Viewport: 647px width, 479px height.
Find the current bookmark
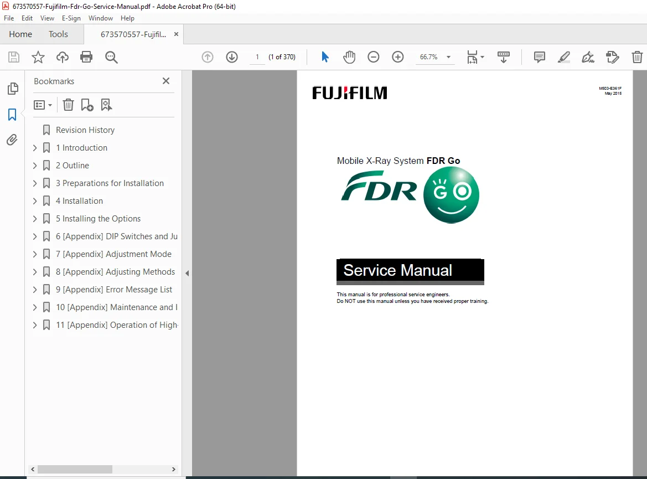106,105
